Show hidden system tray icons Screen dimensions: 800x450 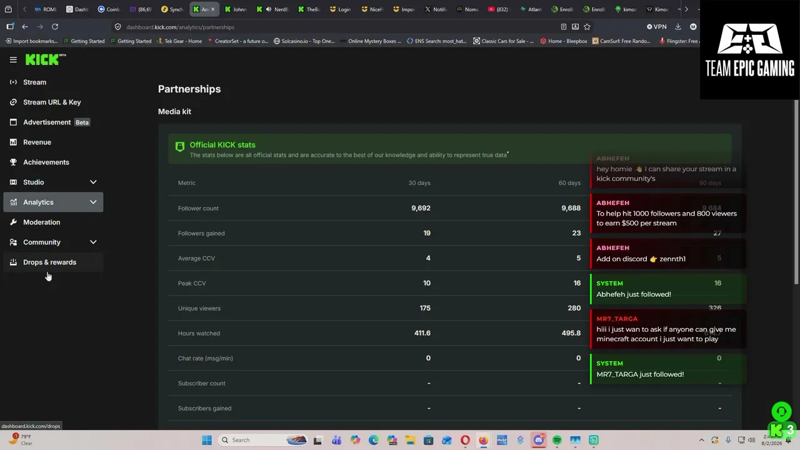pyautogui.click(x=701, y=440)
